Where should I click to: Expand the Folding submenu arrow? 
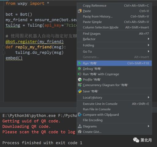tap(148, 45)
